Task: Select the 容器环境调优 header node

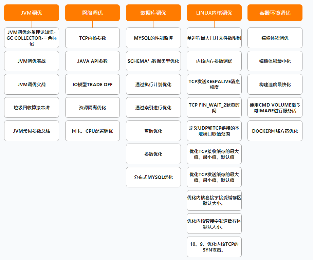Action: 275,13
